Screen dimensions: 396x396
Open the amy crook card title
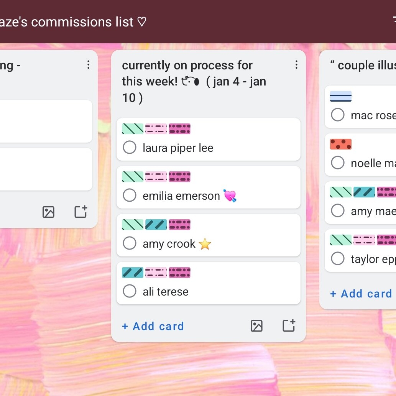point(169,244)
